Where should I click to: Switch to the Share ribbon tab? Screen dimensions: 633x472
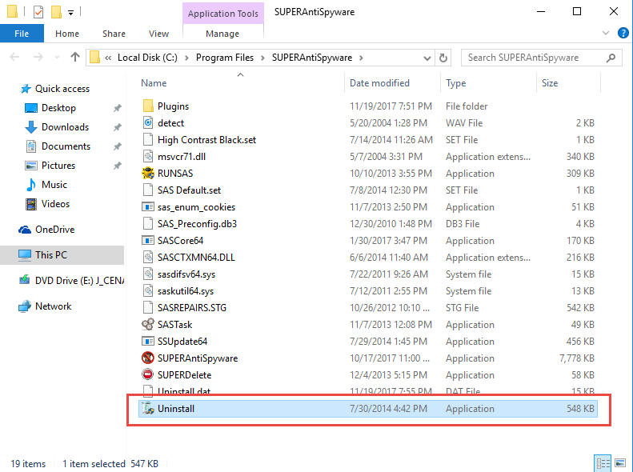coord(114,34)
